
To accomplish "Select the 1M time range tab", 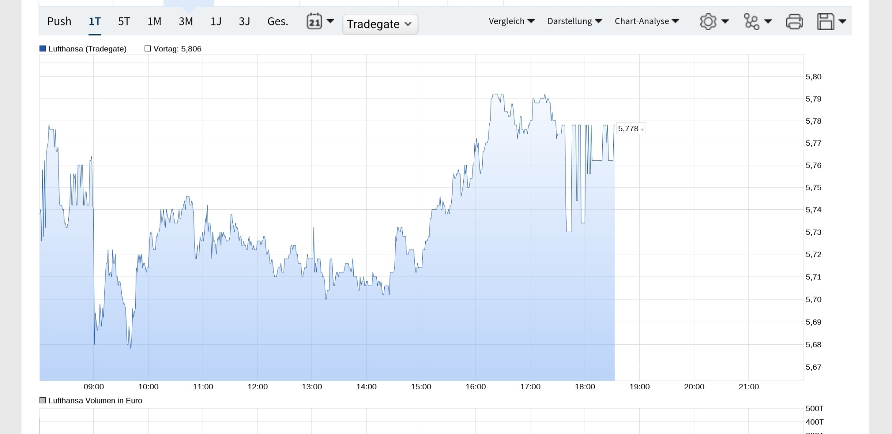I will pyautogui.click(x=154, y=21).
